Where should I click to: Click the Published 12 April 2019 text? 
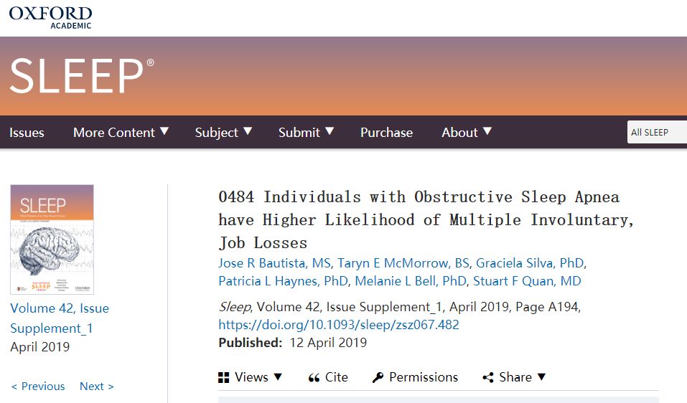point(293,343)
